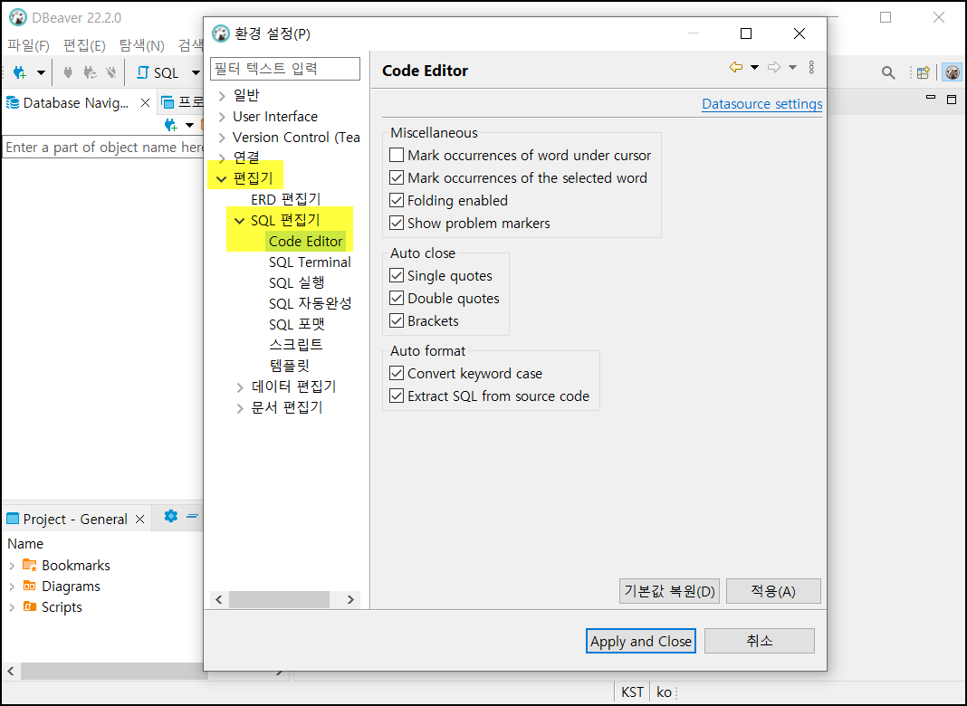
Task: Expand the Bookmarks folder in Project panel
Action: 12,566
